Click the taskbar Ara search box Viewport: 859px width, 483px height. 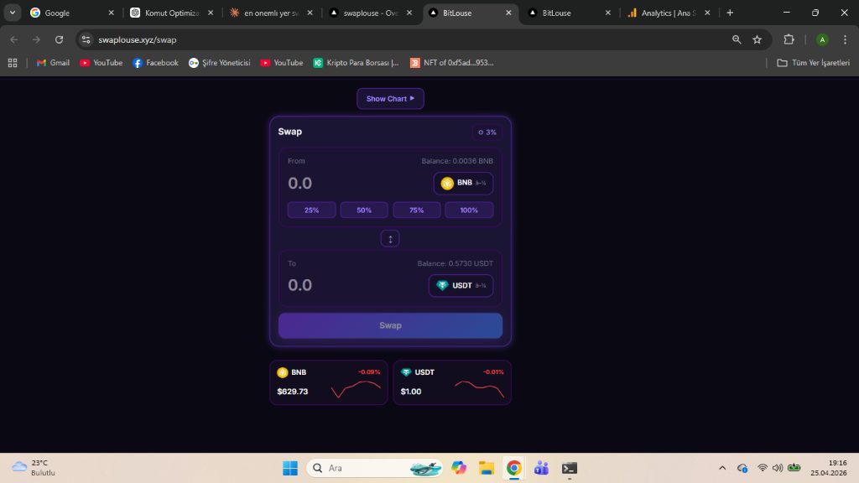[375, 468]
